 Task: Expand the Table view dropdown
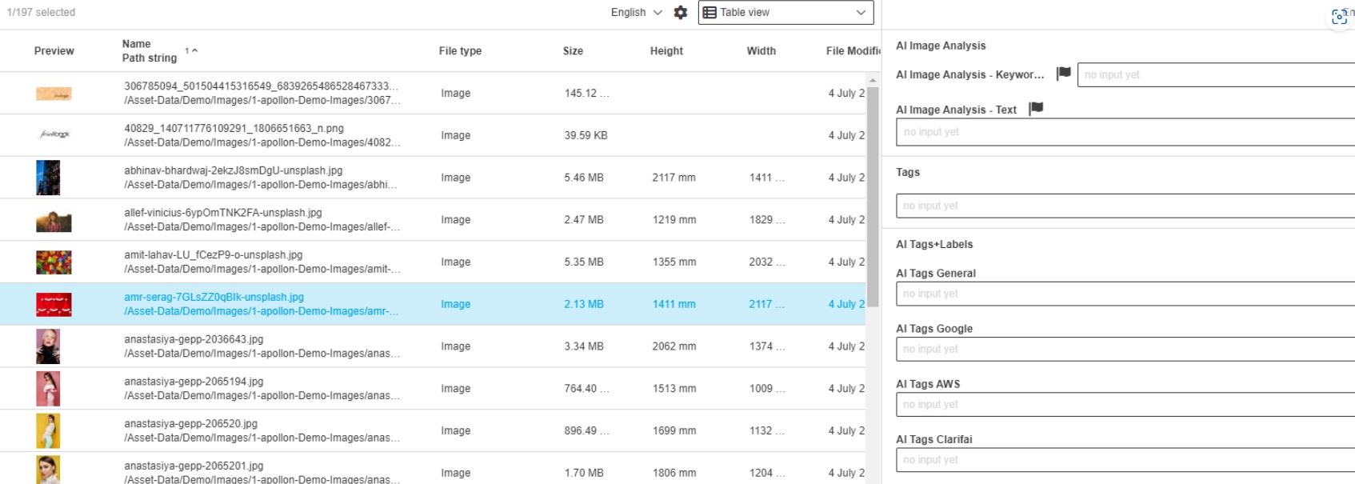[x=860, y=13]
